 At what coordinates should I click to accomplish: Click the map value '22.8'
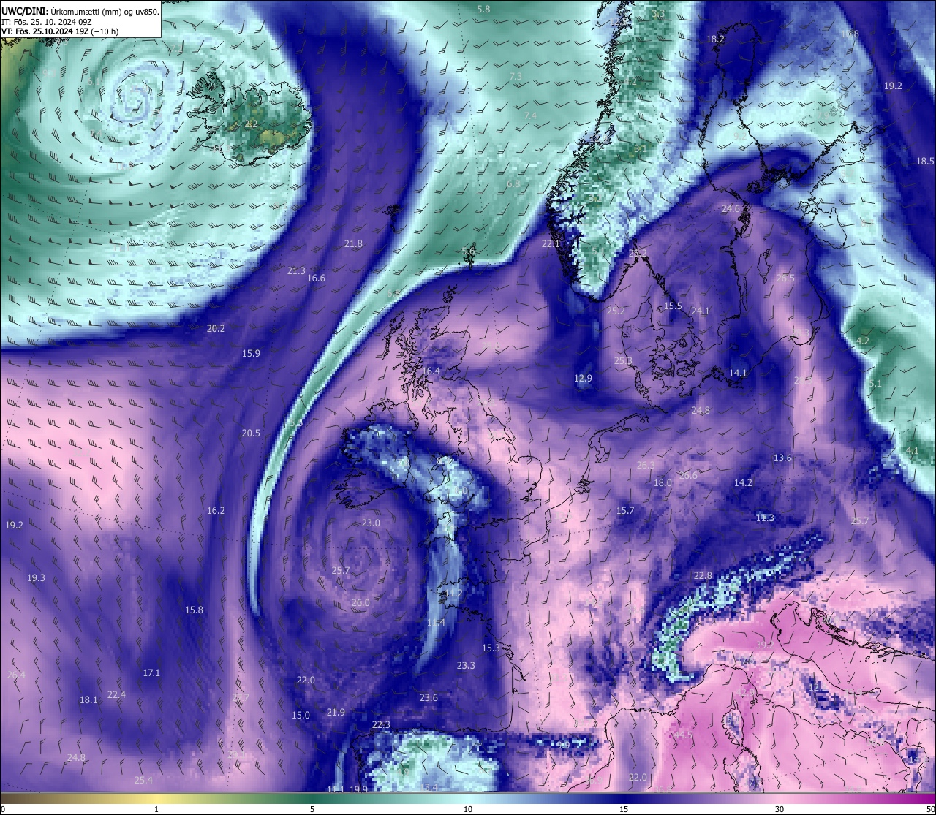click(x=703, y=575)
